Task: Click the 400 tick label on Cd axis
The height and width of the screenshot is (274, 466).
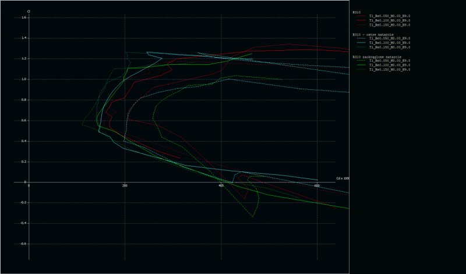Action: (x=221, y=185)
